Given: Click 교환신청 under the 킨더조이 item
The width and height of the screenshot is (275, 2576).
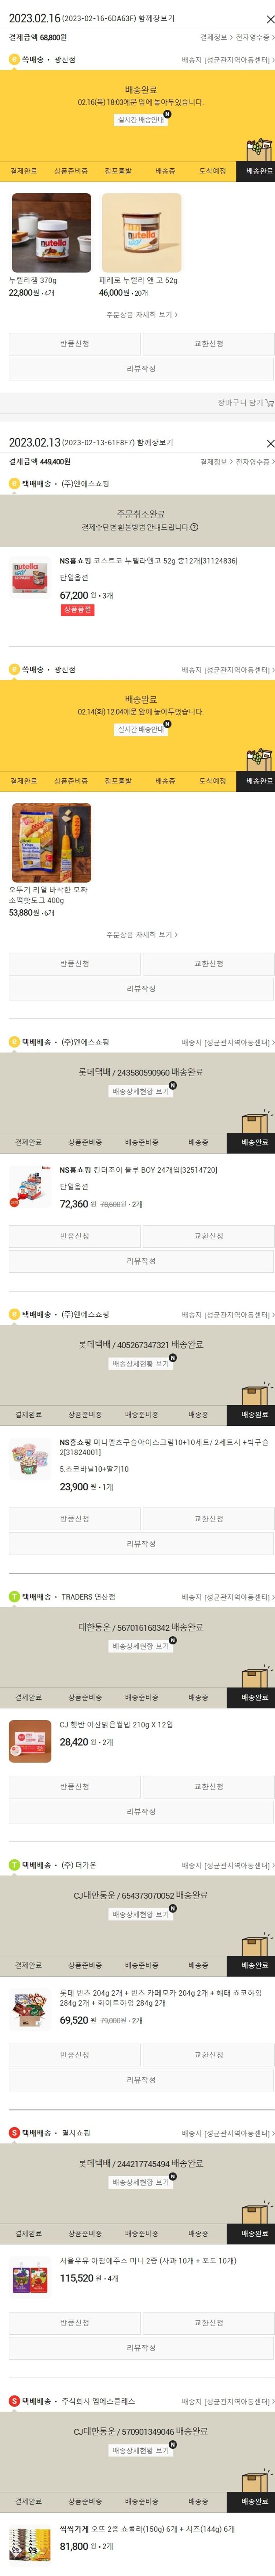Looking at the screenshot, I should click(208, 1236).
